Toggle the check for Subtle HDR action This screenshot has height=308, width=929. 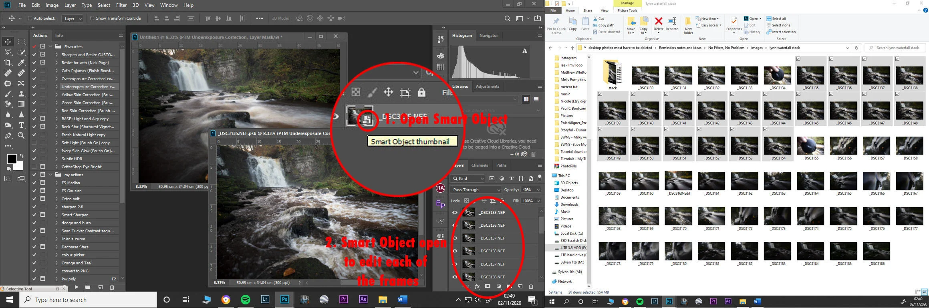pos(34,159)
